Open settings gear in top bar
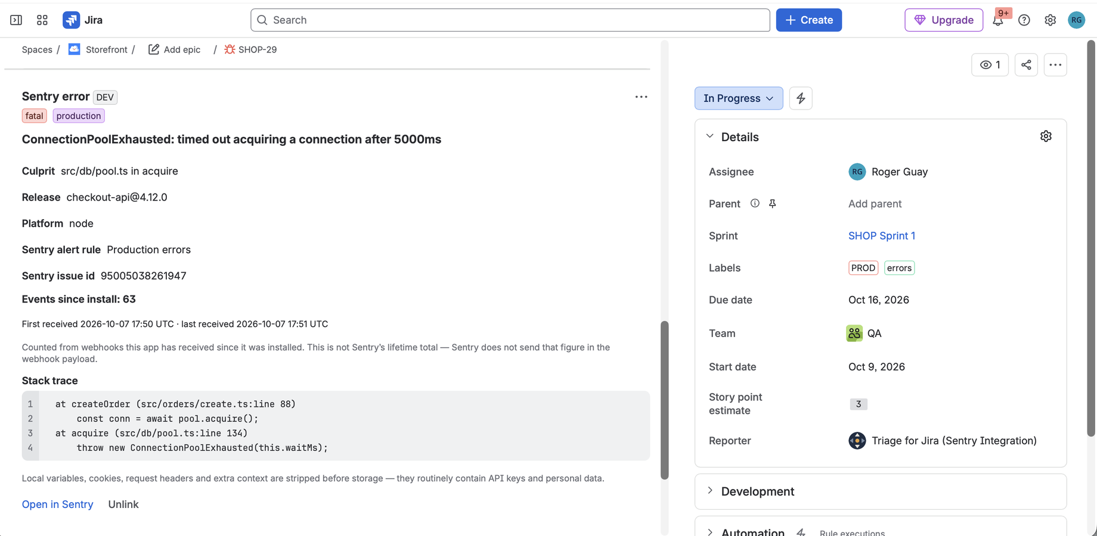The height and width of the screenshot is (536, 1097). pyautogui.click(x=1050, y=20)
